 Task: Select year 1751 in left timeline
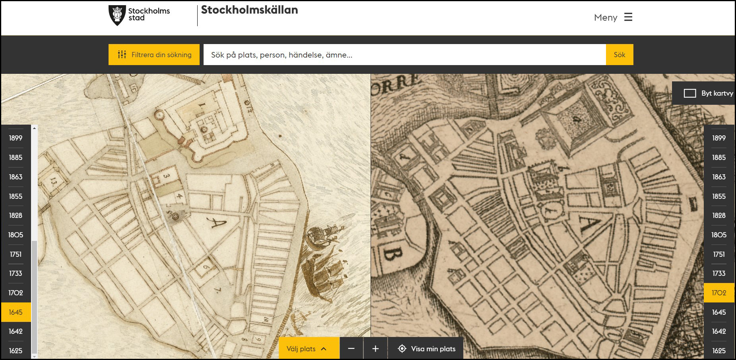(16, 254)
